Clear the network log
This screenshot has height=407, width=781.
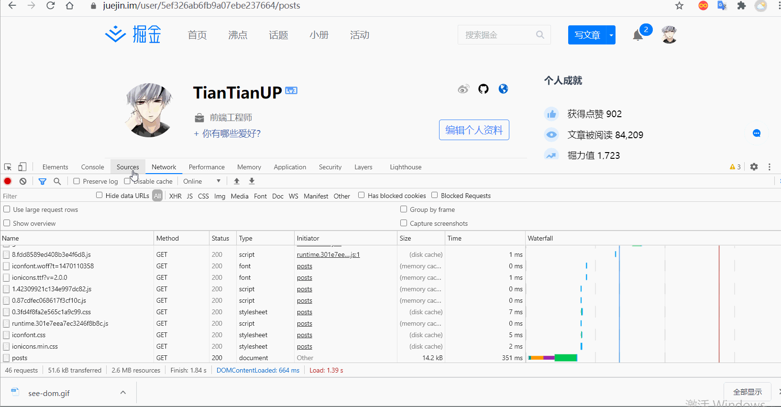click(x=23, y=181)
